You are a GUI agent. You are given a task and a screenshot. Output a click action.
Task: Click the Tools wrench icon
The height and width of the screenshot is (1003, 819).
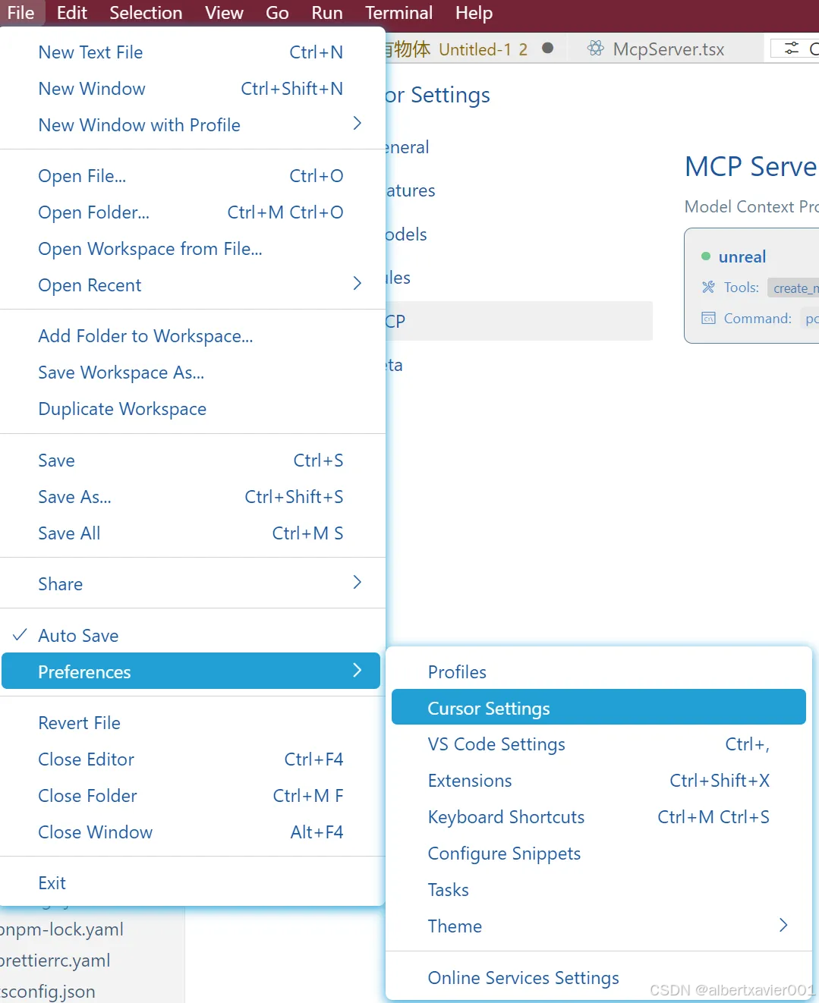(708, 287)
